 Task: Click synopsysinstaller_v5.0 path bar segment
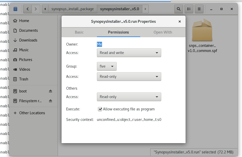[120, 9]
